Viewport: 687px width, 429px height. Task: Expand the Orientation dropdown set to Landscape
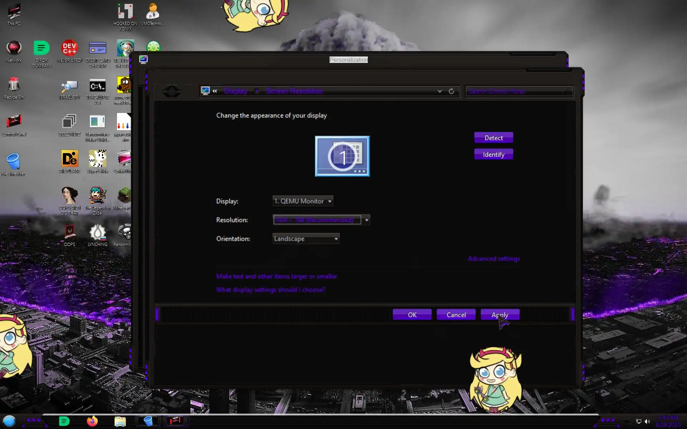coord(306,238)
